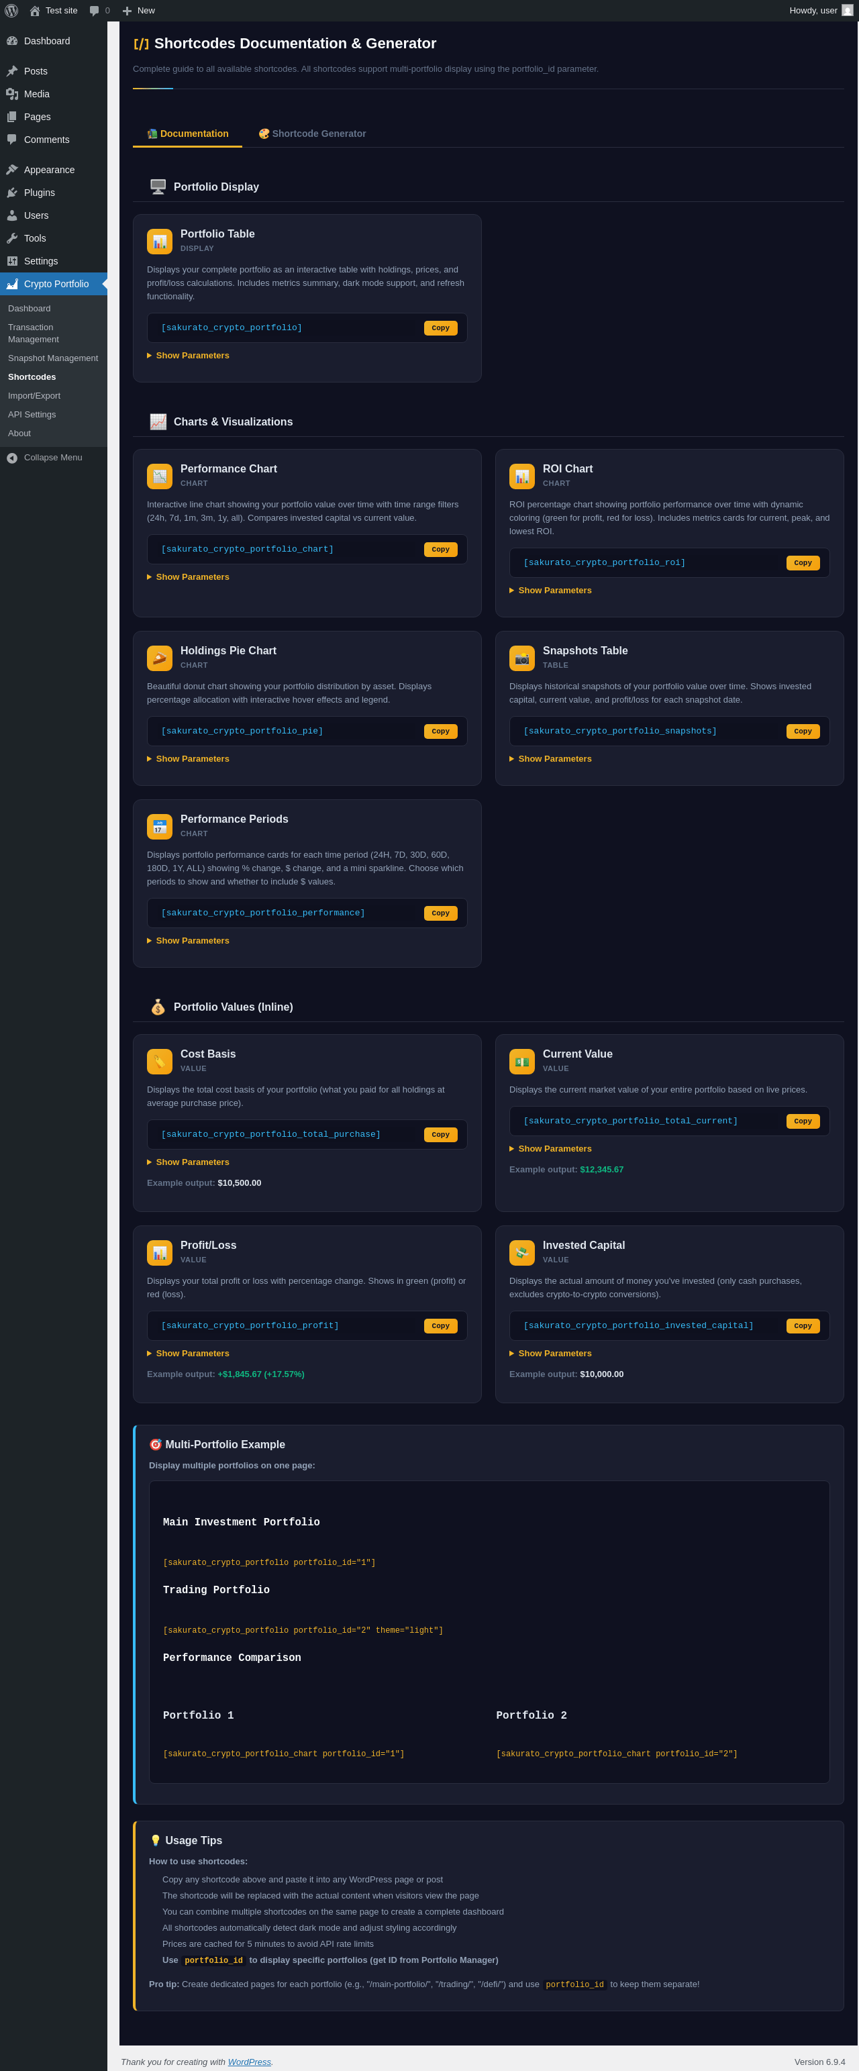859x2071 pixels.
Task: Click the Media library icon
Action: click(x=12, y=94)
